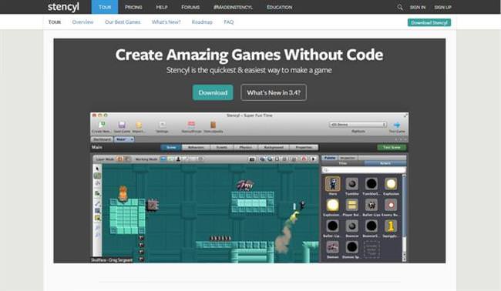Switch to the Physics scene tab
Viewport: 501px width, 291px height.
245,147
